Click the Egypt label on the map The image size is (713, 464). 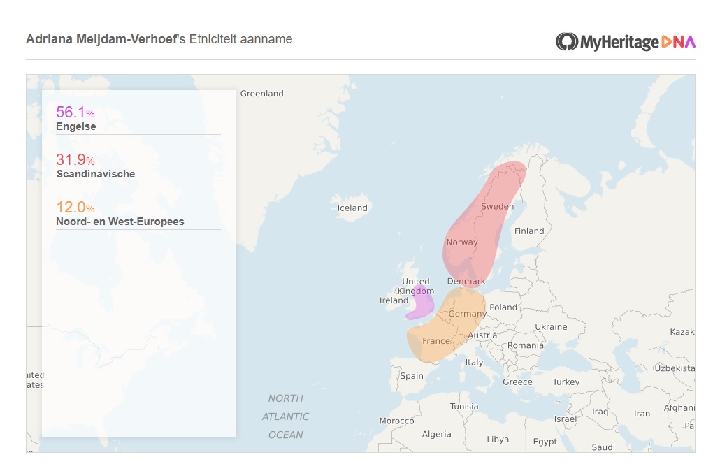[x=545, y=441]
